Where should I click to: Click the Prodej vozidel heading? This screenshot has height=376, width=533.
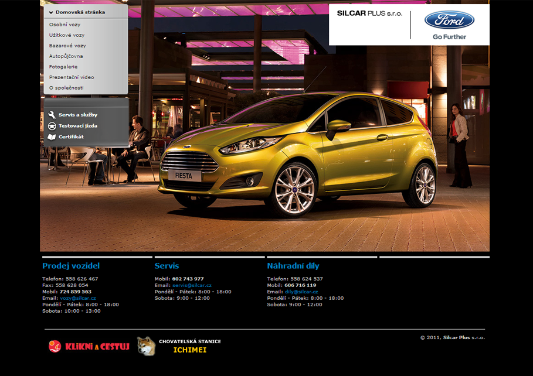click(x=71, y=266)
